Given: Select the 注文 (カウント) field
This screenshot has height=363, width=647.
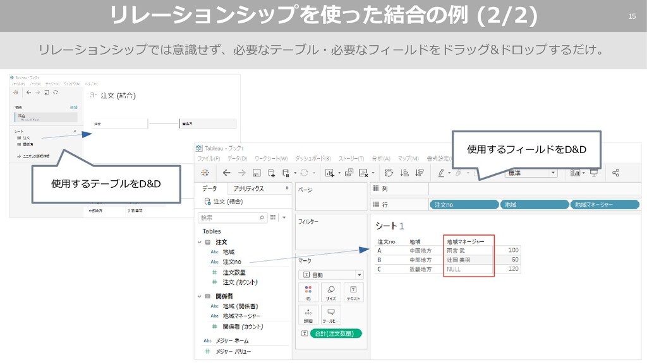Looking at the screenshot, I should 240,282.
